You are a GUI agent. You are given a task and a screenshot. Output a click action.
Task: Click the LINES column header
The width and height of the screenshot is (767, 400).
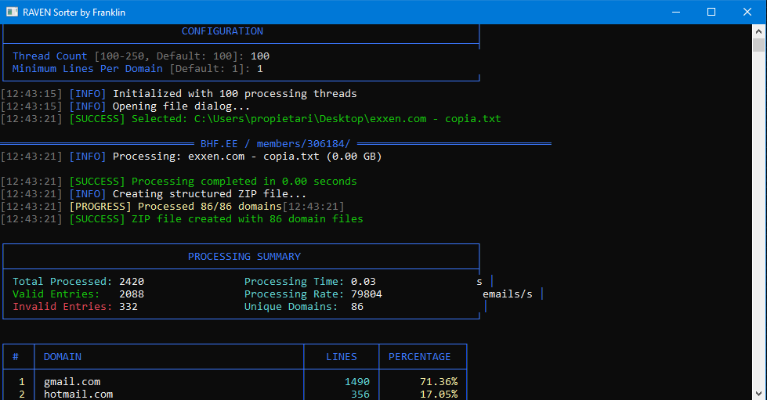coord(342,357)
